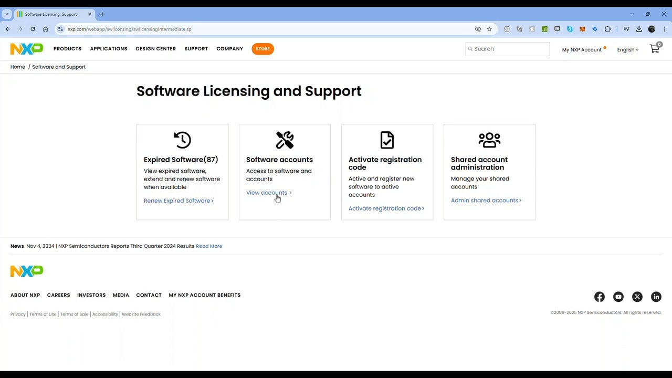Click the orange Store button
Viewport: 672px width, 378px height.
[262, 49]
